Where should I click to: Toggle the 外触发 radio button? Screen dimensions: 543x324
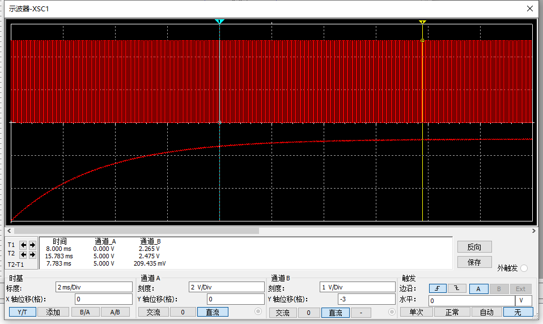tap(524, 268)
